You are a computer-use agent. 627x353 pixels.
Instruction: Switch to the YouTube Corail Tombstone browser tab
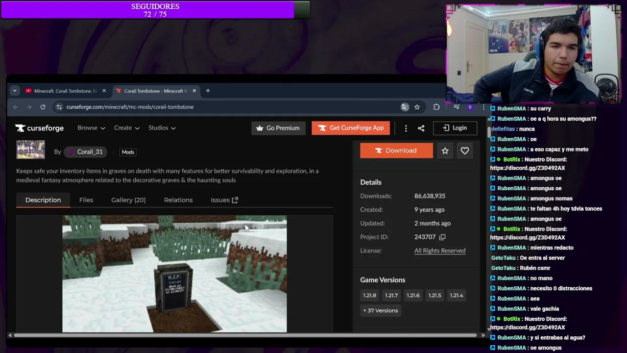65,91
